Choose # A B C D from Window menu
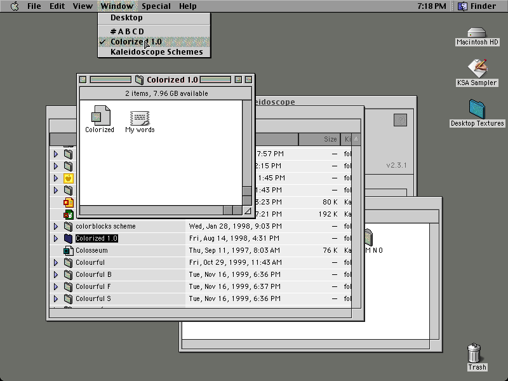Viewport: 508px width, 381px height. (x=154, y=31)
